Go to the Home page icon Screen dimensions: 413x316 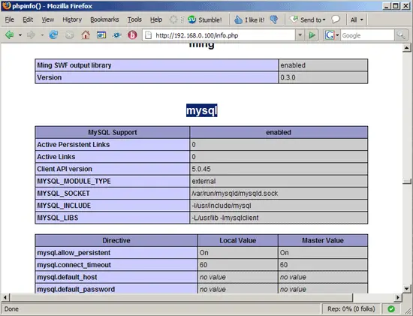click(86, 35)
